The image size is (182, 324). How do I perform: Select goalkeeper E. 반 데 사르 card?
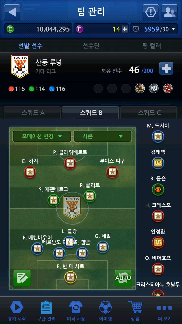pos(71,277)
